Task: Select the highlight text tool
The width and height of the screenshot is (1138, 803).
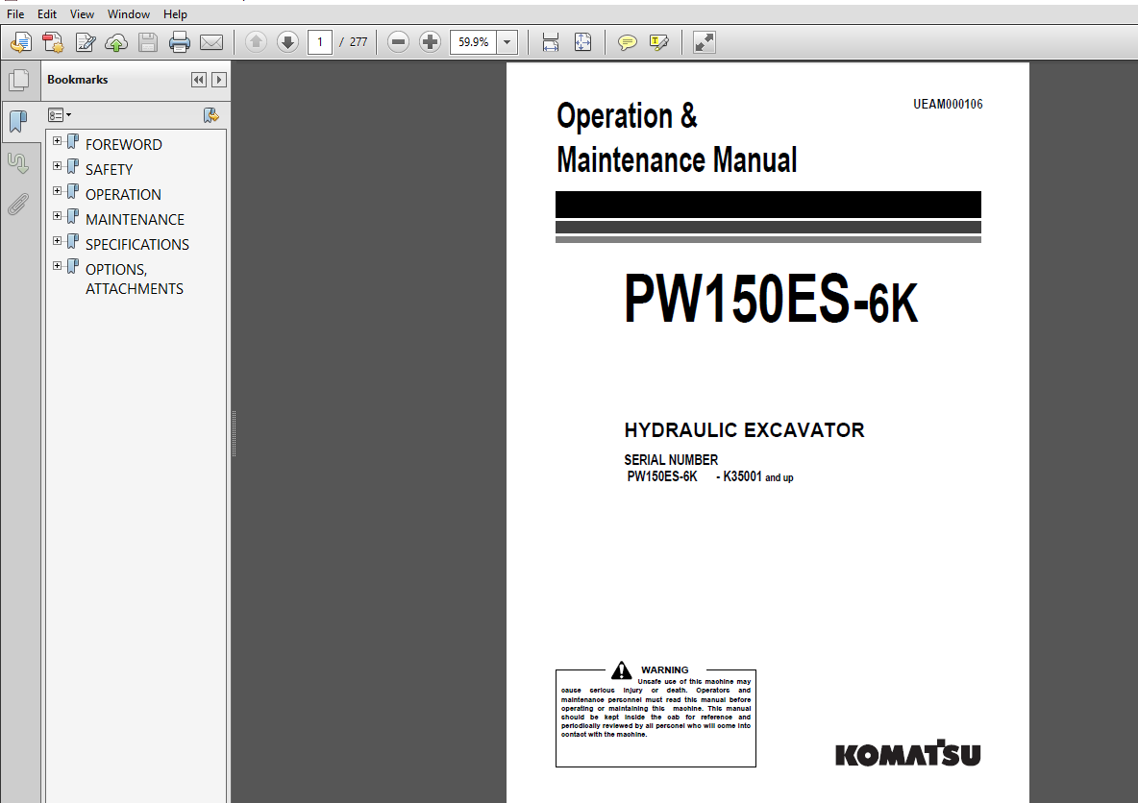Action: [x=659, y=43]
